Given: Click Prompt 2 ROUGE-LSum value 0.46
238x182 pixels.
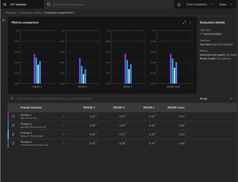Looking at the screenshot, I should click(182, 125).
